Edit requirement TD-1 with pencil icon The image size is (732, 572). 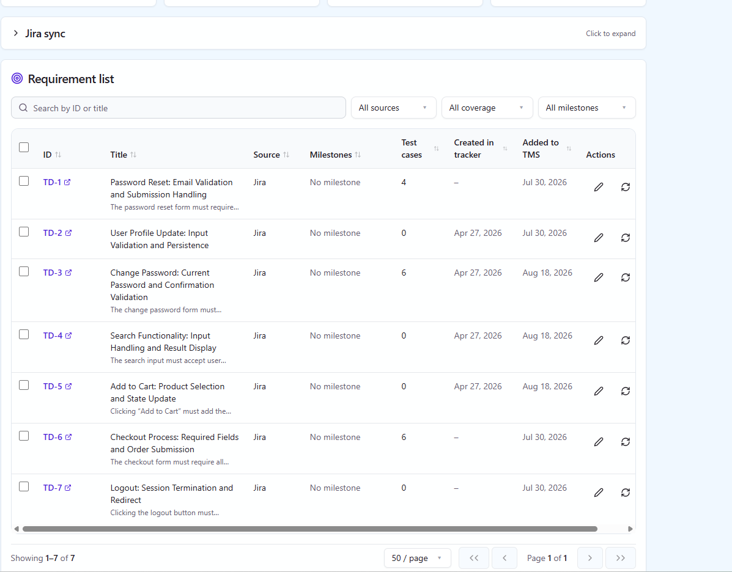coord(599,187)
